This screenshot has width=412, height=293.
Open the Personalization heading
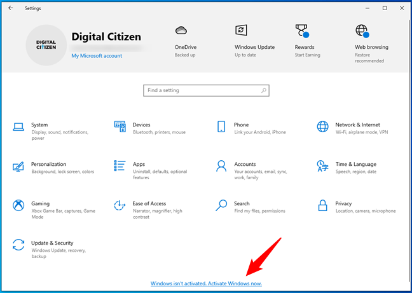click(x=48, y=164)
